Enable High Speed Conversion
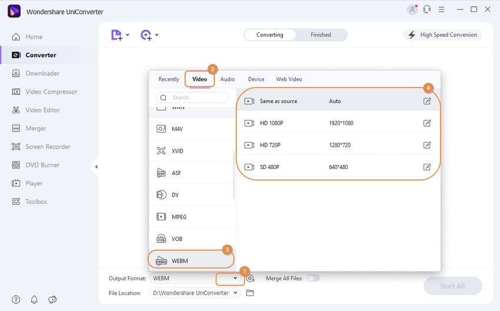Image resolution: width=500 pixels, height=311 pixels. coord(443,35)
